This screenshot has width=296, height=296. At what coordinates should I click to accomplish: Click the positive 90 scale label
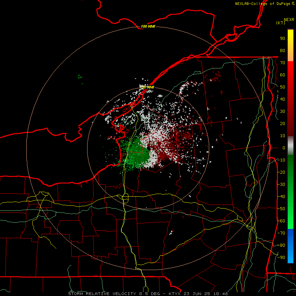point(283,38)
